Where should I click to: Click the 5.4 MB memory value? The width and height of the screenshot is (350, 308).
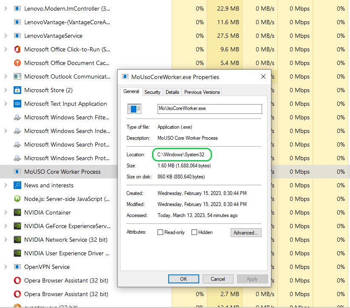[x=230, y=63]
